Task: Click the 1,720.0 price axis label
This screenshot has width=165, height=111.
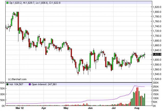Action: pyautogui.click(x=157, y=31)
